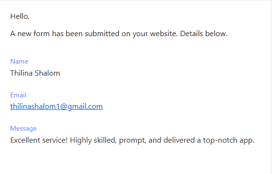The height and width of the screenshot is (174, 272).
Task: Click the Message field label
Action: 23,128
